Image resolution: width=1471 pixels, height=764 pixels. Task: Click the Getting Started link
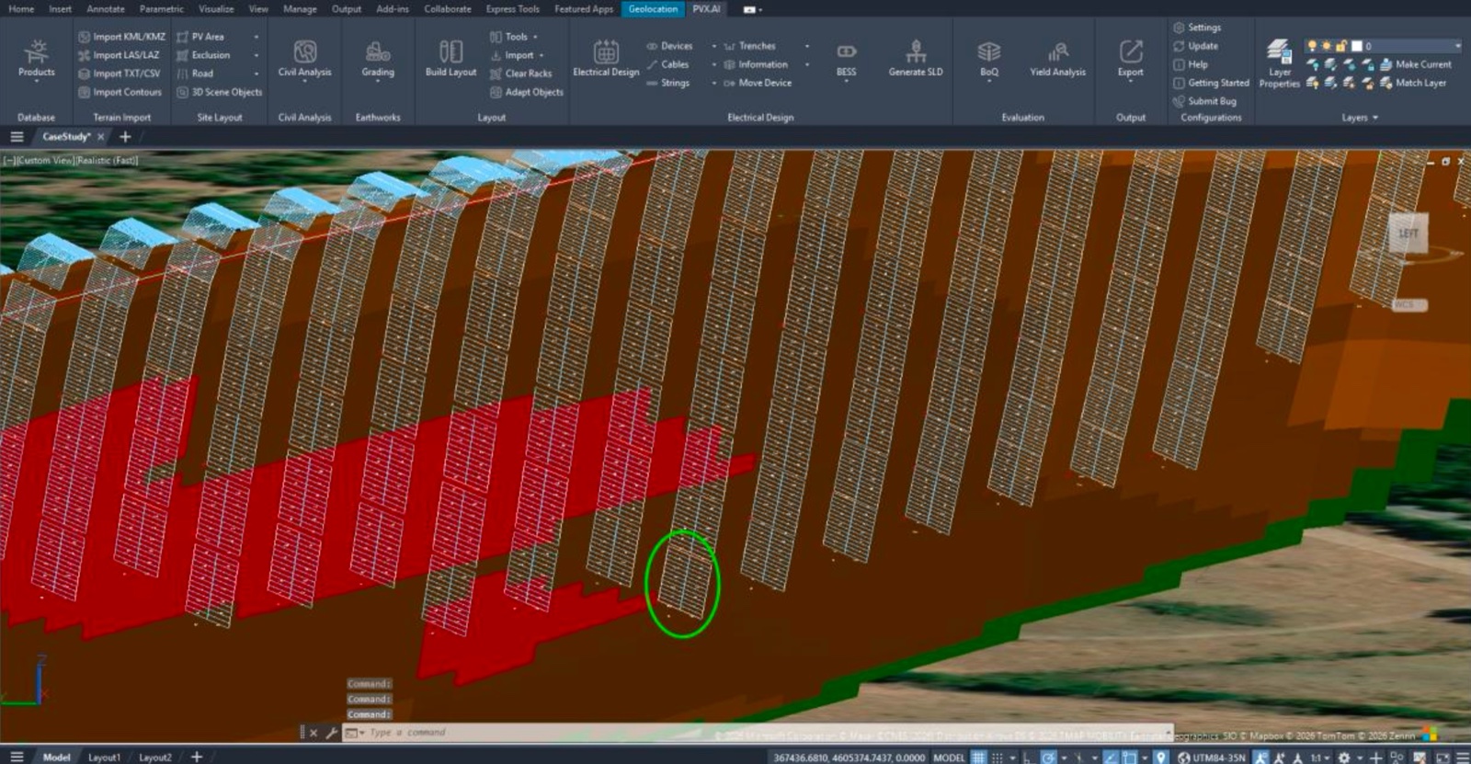pos(1211,83)
